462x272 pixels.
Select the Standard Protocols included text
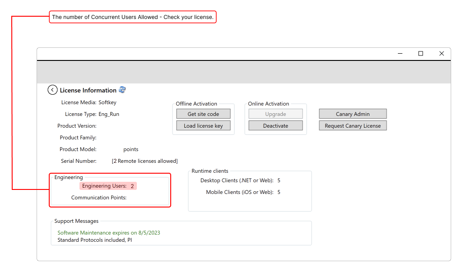pyautogui.click(x=94, y=240)
